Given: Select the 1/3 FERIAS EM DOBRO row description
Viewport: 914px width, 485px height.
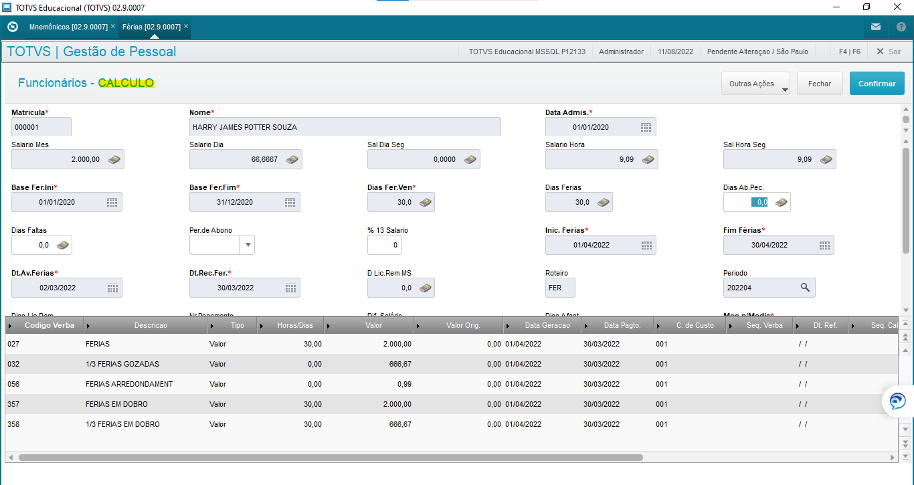Looking at the screenshot, I should 122,424.
